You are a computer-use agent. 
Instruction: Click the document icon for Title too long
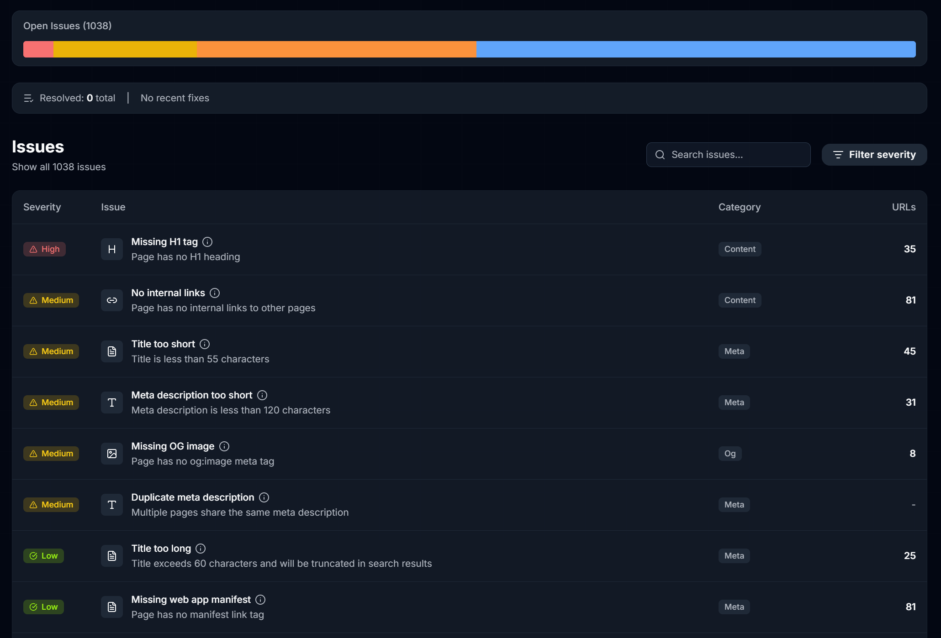[x=112, y=556]
